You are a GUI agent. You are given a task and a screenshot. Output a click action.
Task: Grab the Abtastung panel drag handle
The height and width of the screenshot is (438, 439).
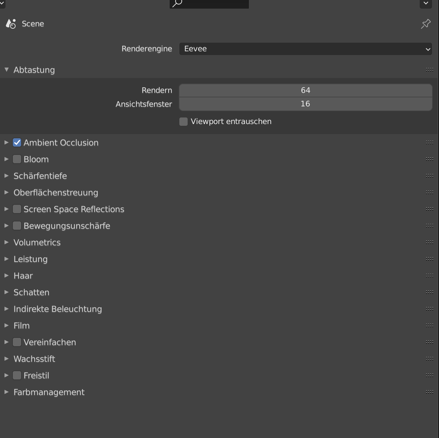coord(429,70)
